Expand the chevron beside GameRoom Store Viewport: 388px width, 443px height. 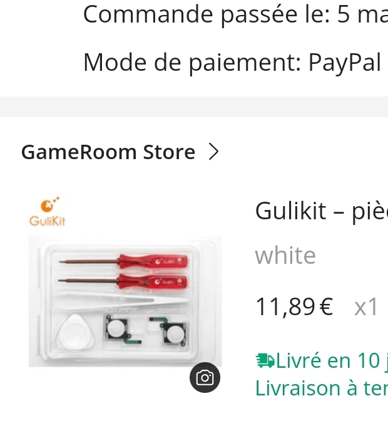pos(213,152)
